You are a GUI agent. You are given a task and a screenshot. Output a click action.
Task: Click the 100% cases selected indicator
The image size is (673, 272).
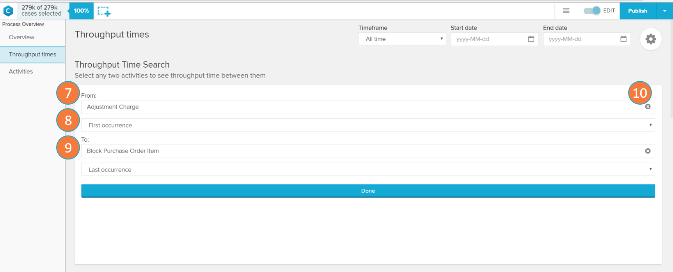pos(81,11)
